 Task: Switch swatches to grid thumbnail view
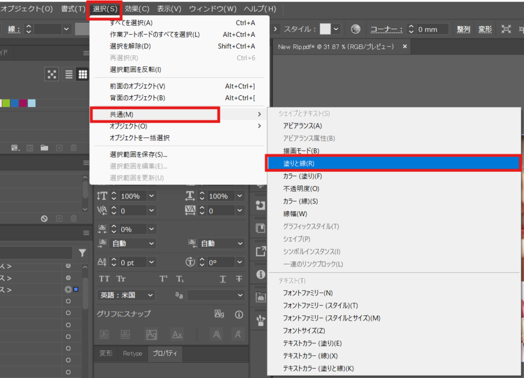82,75
